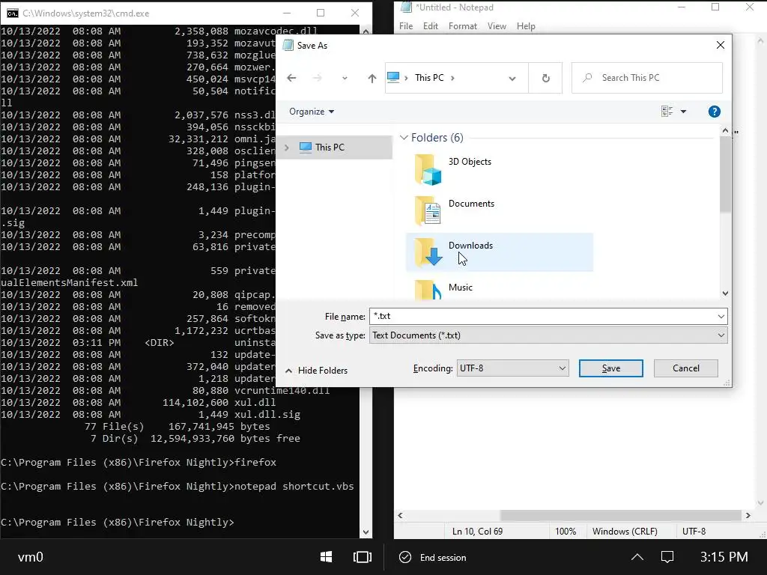Click Notepad title bar icon
The width and height of the screenshot is (767, 575).
406,7
